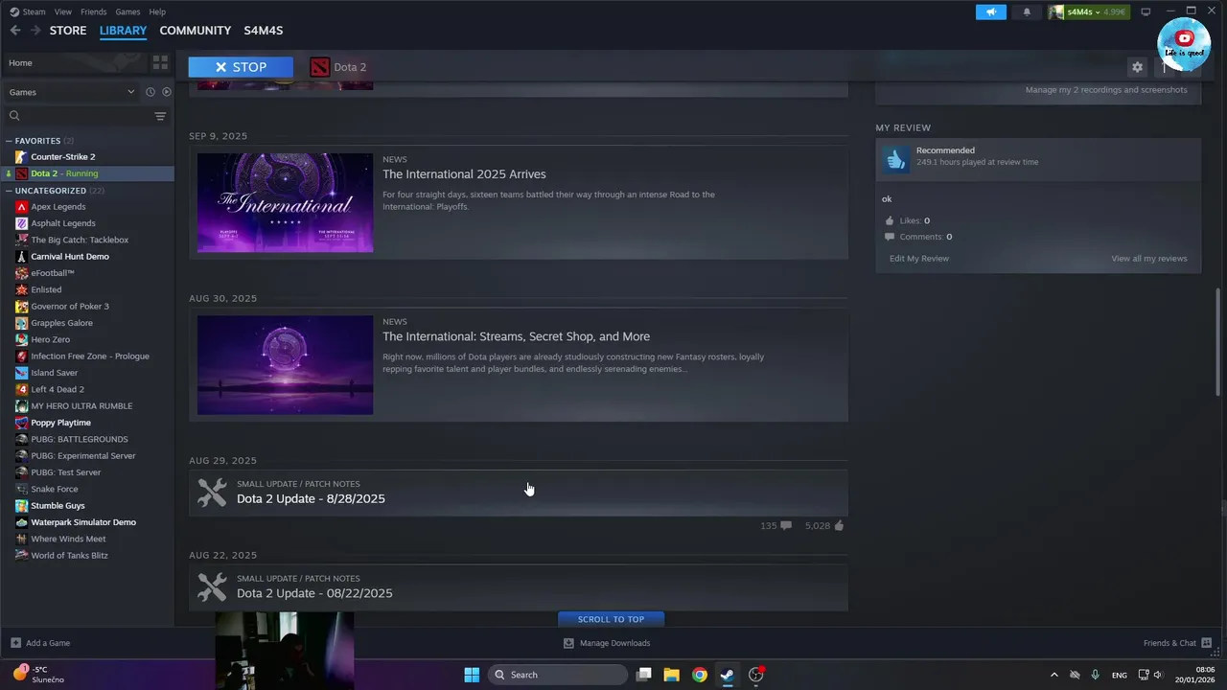Collapse the Favorites category
Image resolution: width=1227 pixels, height=690 pixels.
(x=10, y=141)
